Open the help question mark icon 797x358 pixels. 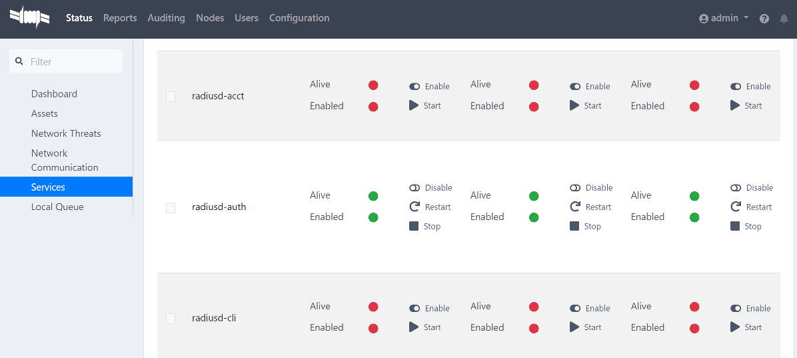(x=764, y=19)
